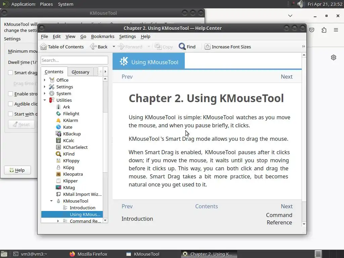344x258 pixels.
Task: Click the System gear icon in tree
Action: (52, 93)
